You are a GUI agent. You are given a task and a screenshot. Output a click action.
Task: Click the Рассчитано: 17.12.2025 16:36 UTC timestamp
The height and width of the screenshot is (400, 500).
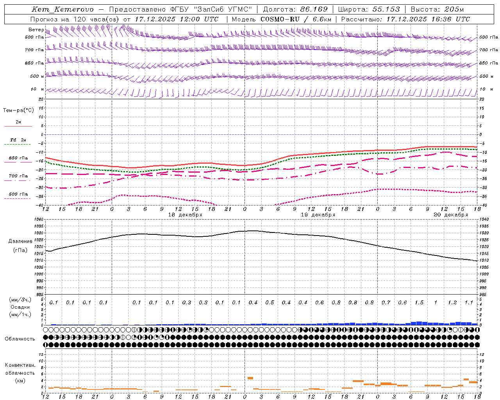pyautogui.click(x=405, y=19)
